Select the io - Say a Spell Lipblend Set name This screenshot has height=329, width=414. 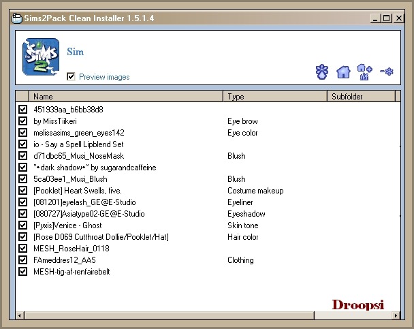click(x=78, y=144)
